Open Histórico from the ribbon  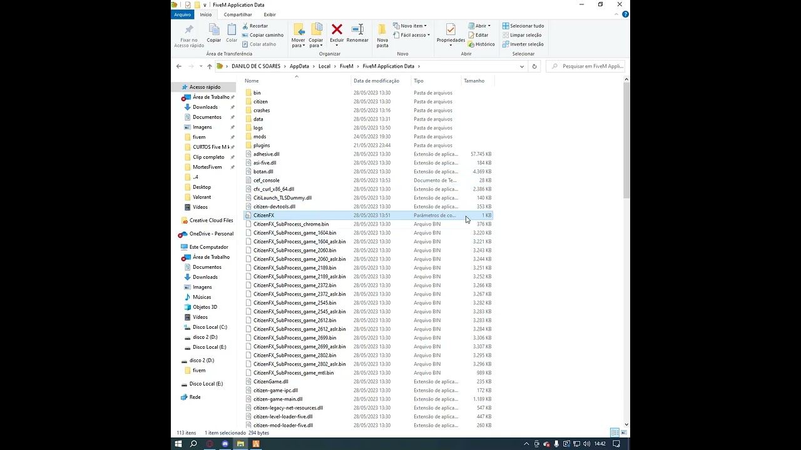click(481, 44)
